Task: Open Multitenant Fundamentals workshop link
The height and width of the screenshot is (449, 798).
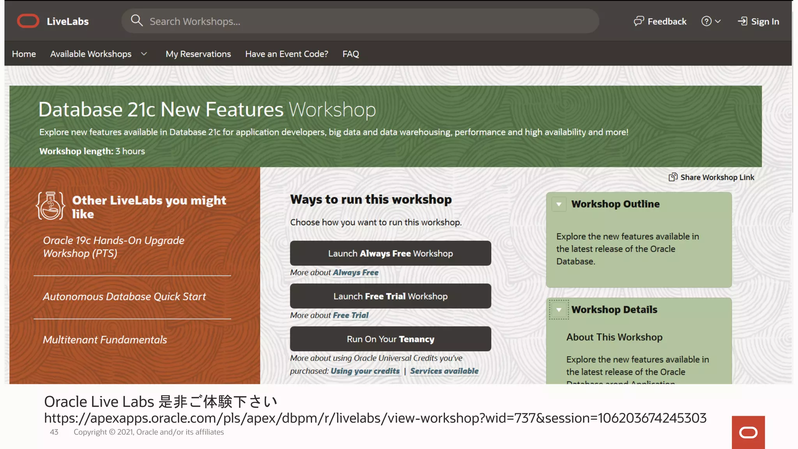Action: click(x=105, y=340)
